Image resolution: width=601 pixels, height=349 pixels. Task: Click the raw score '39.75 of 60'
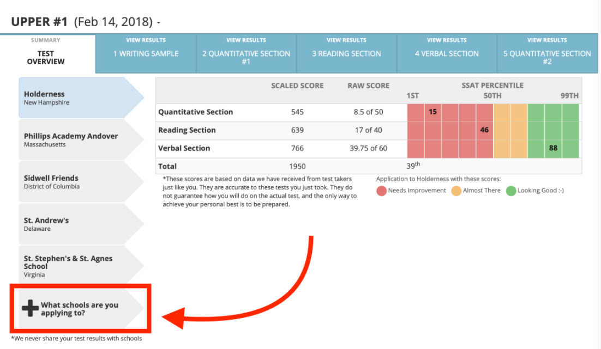pos(368,148)
